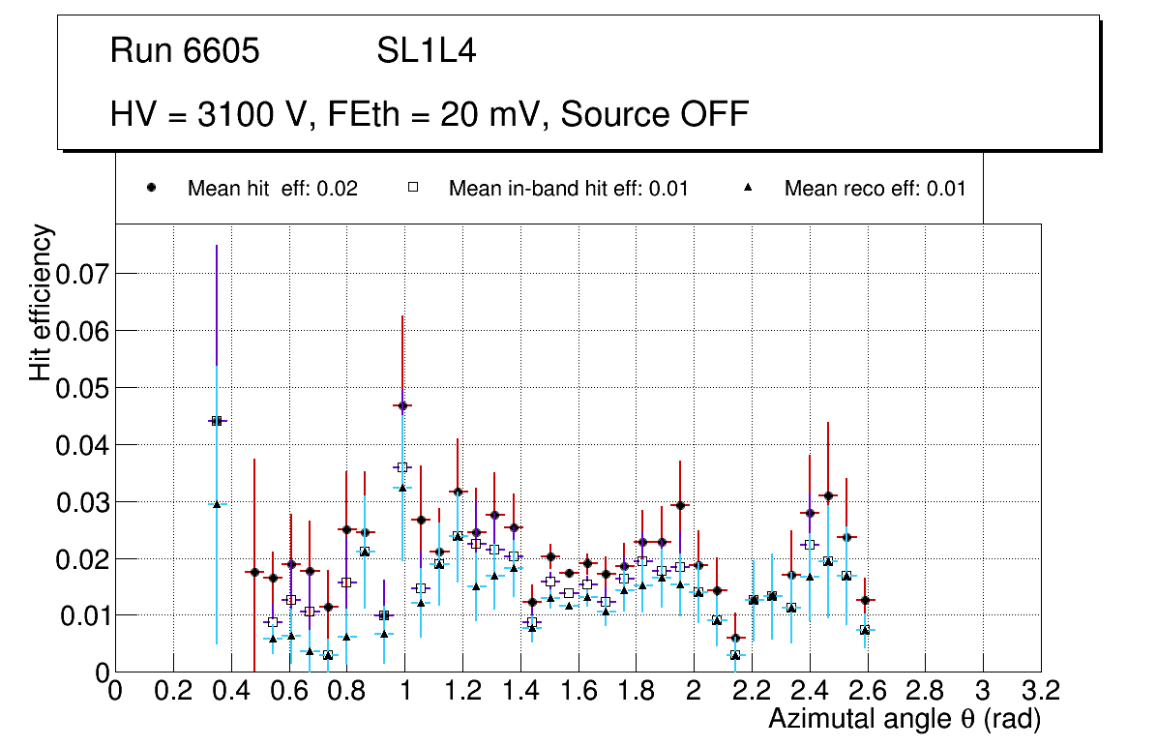Click the 2.8 tick label on x-axis
This screenshot has height=747, width=1157.
tap(926, 691)
